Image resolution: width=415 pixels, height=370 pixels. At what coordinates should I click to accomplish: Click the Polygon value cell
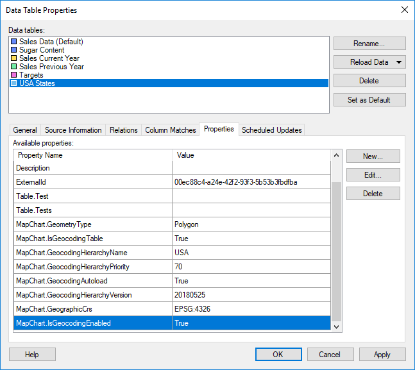pyautogui.click(x=251, y=224)
